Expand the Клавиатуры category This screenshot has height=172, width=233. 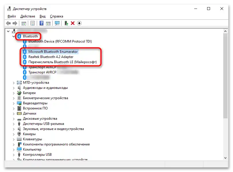point(14,139)
